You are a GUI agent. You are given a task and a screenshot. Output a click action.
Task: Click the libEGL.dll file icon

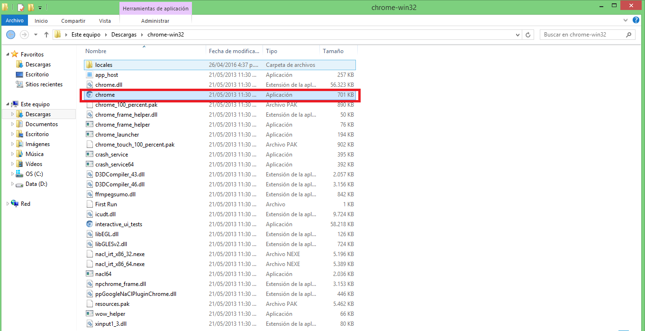[90, 234]
